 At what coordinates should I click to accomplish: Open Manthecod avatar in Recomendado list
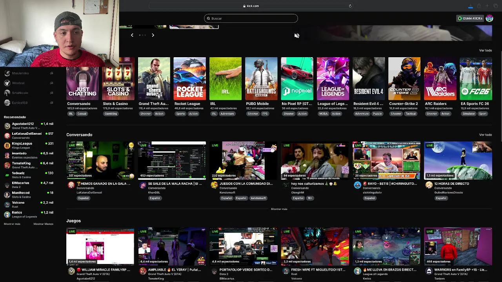(x=7, y=195)
